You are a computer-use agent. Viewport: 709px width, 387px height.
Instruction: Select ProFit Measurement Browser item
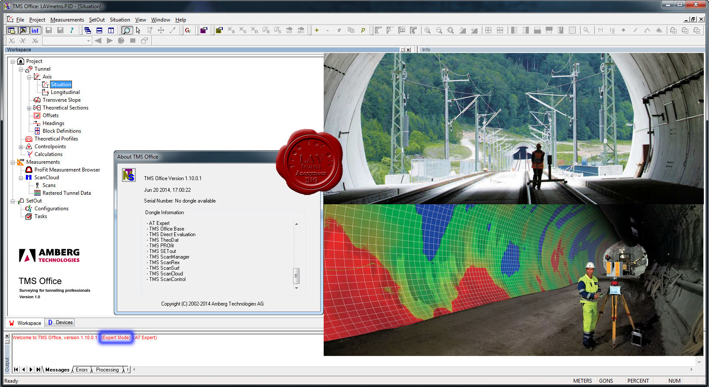point(67,170)
